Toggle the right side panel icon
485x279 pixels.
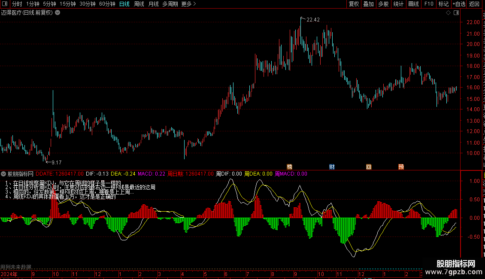[x=456, y=13]
